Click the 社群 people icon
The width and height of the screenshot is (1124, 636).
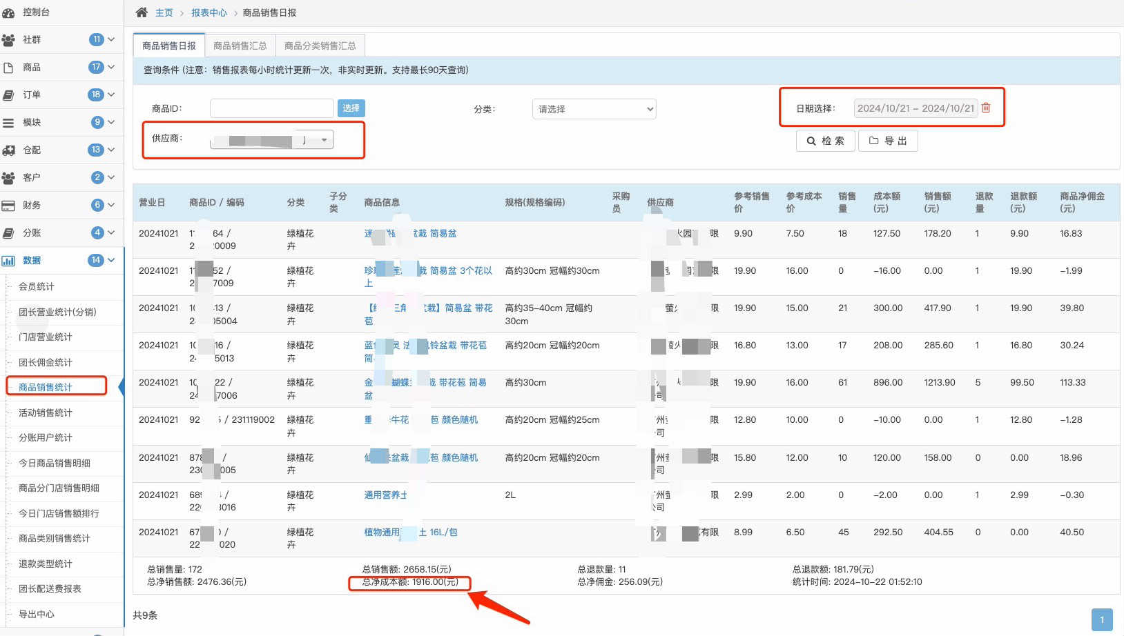click(8, 40)
